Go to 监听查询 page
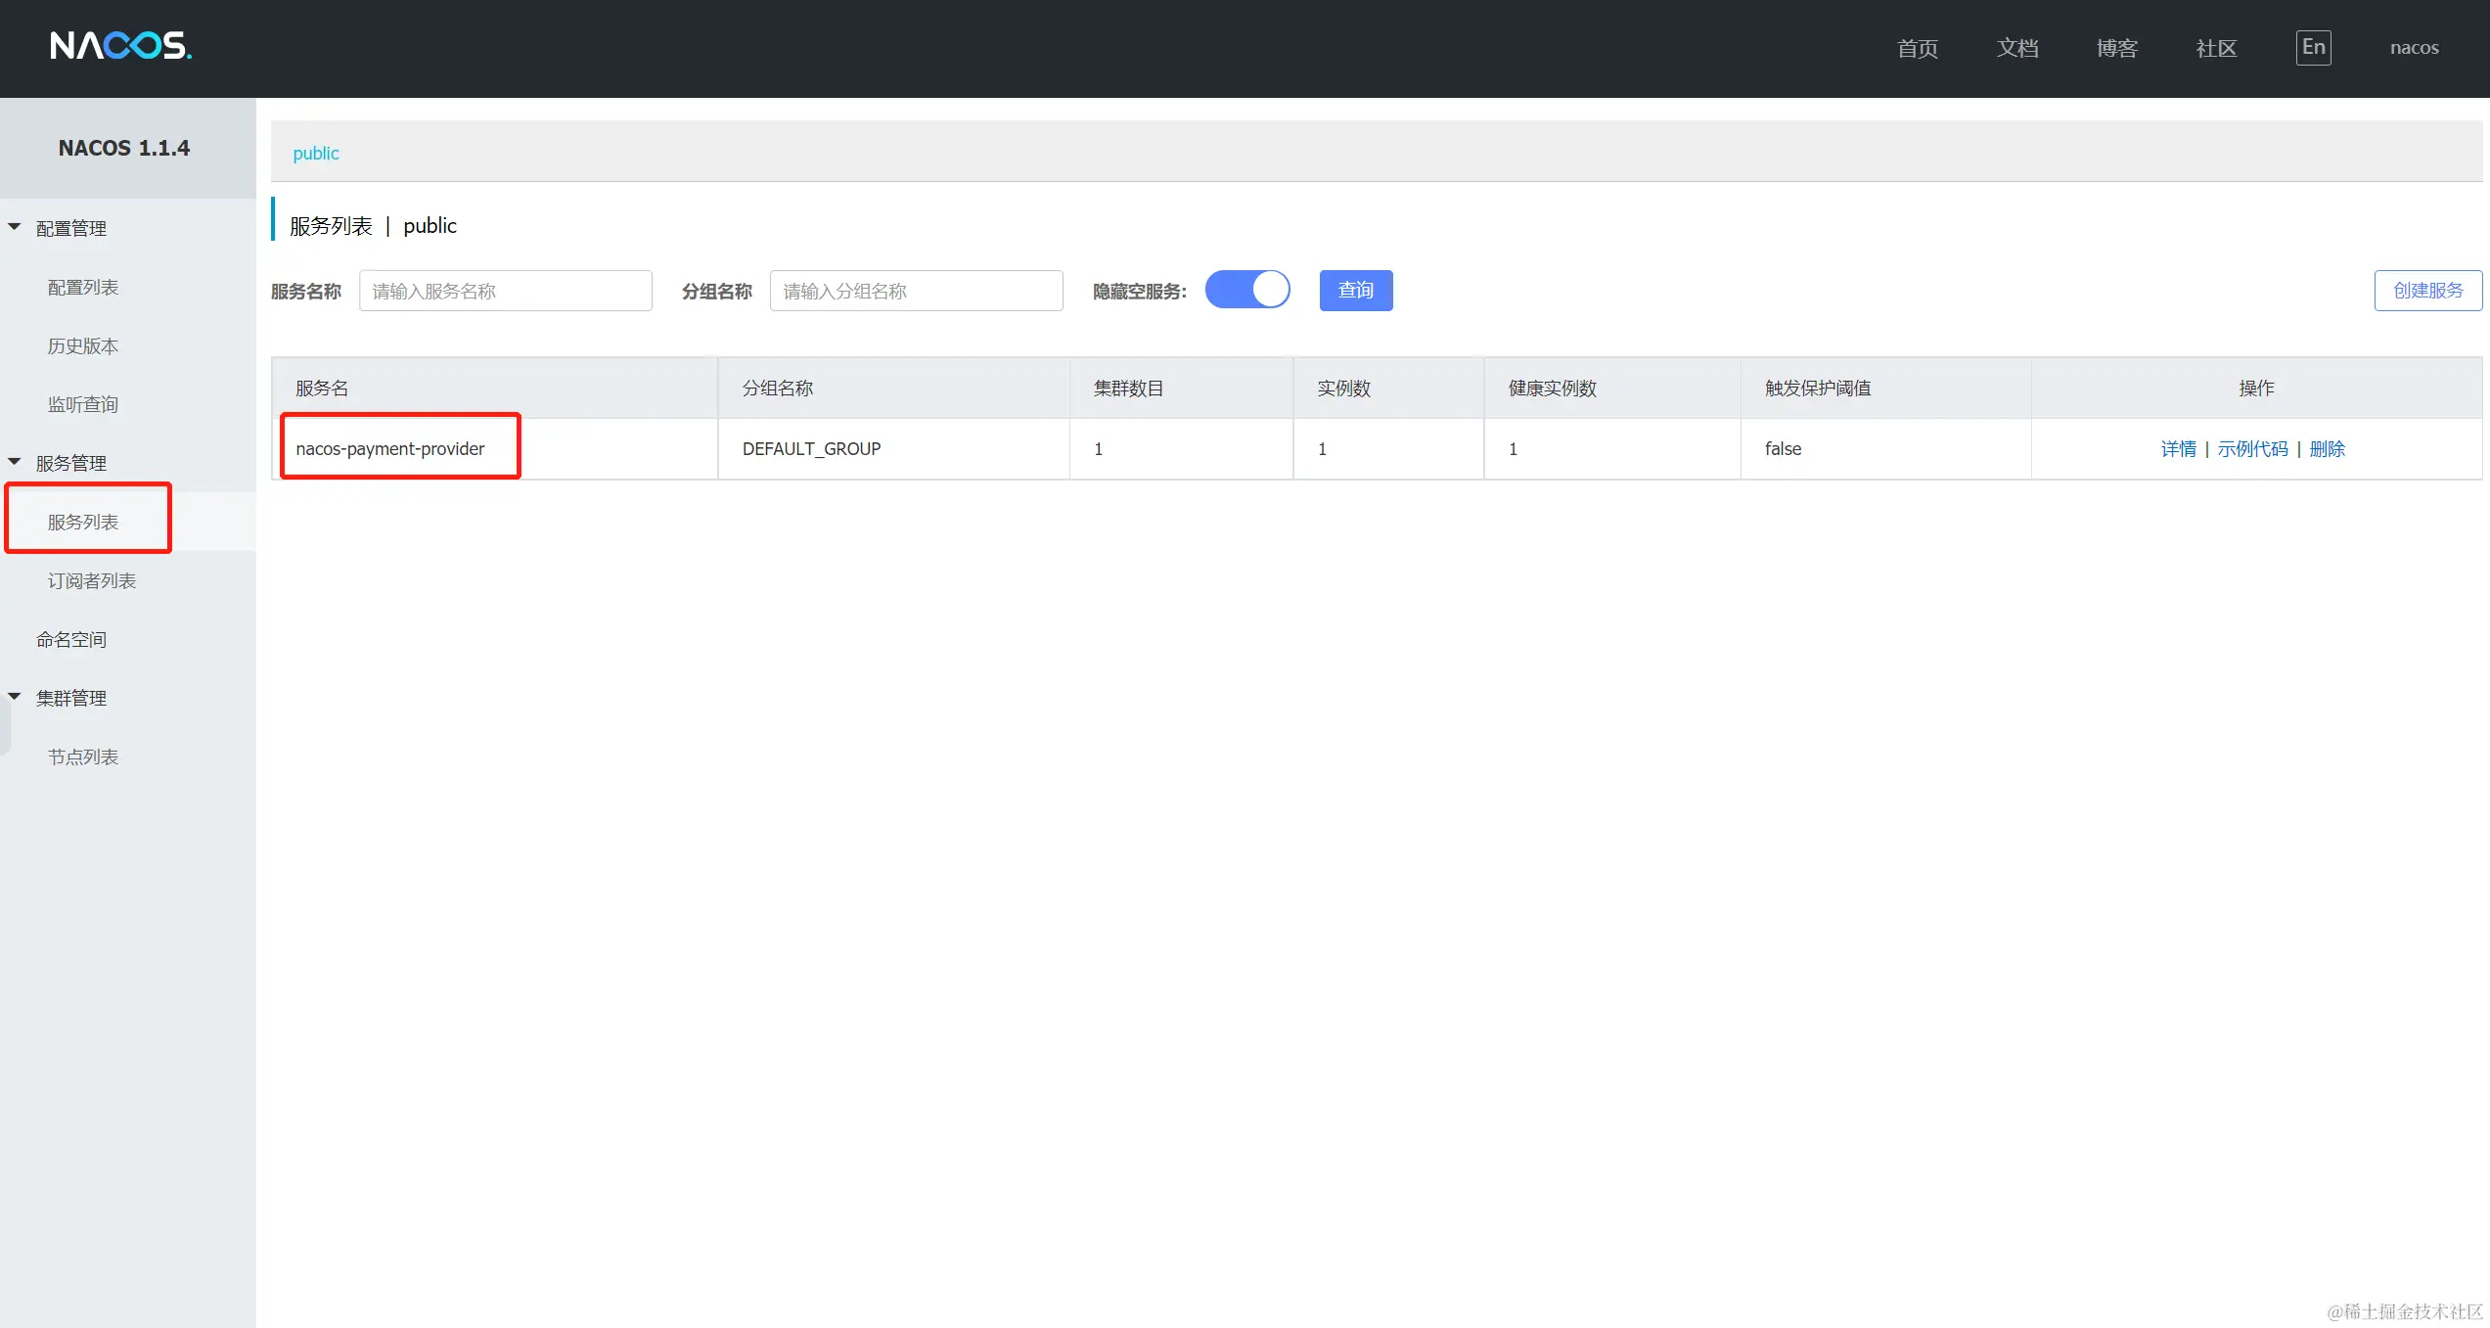Viewport: 2490px width, 1328px height. [83, 404]
